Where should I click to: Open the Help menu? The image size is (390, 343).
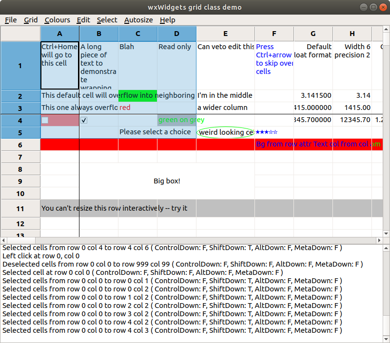(168, 20)
